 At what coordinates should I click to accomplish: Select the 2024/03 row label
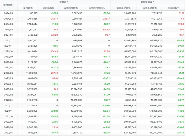click(8, 24)
